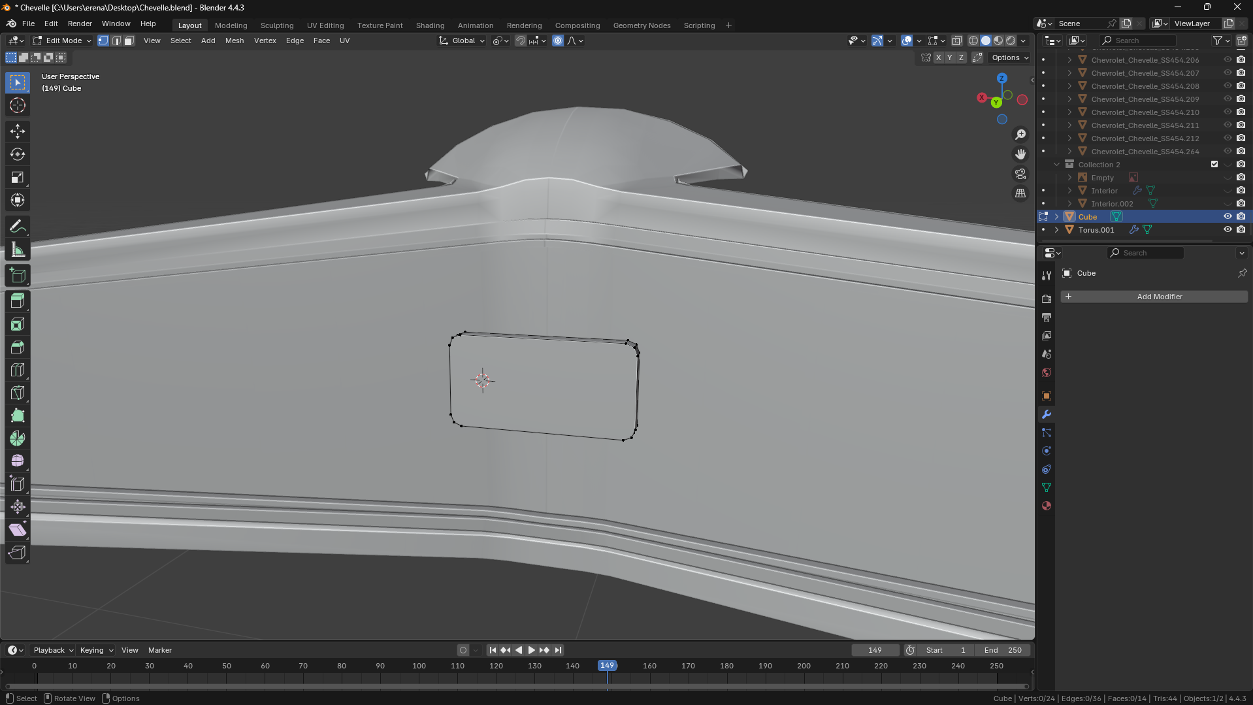Enable edge select mode
The height and width of the screenshot is (705, 1253).
116,41
